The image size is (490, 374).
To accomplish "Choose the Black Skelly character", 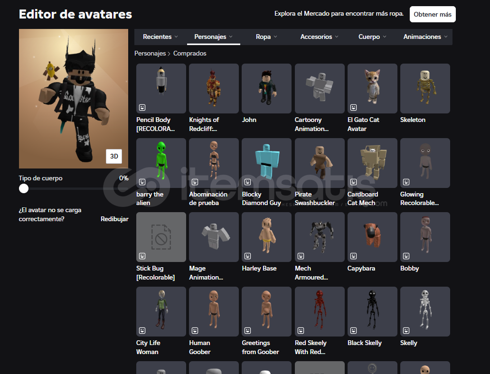I will tap(373, 311).
